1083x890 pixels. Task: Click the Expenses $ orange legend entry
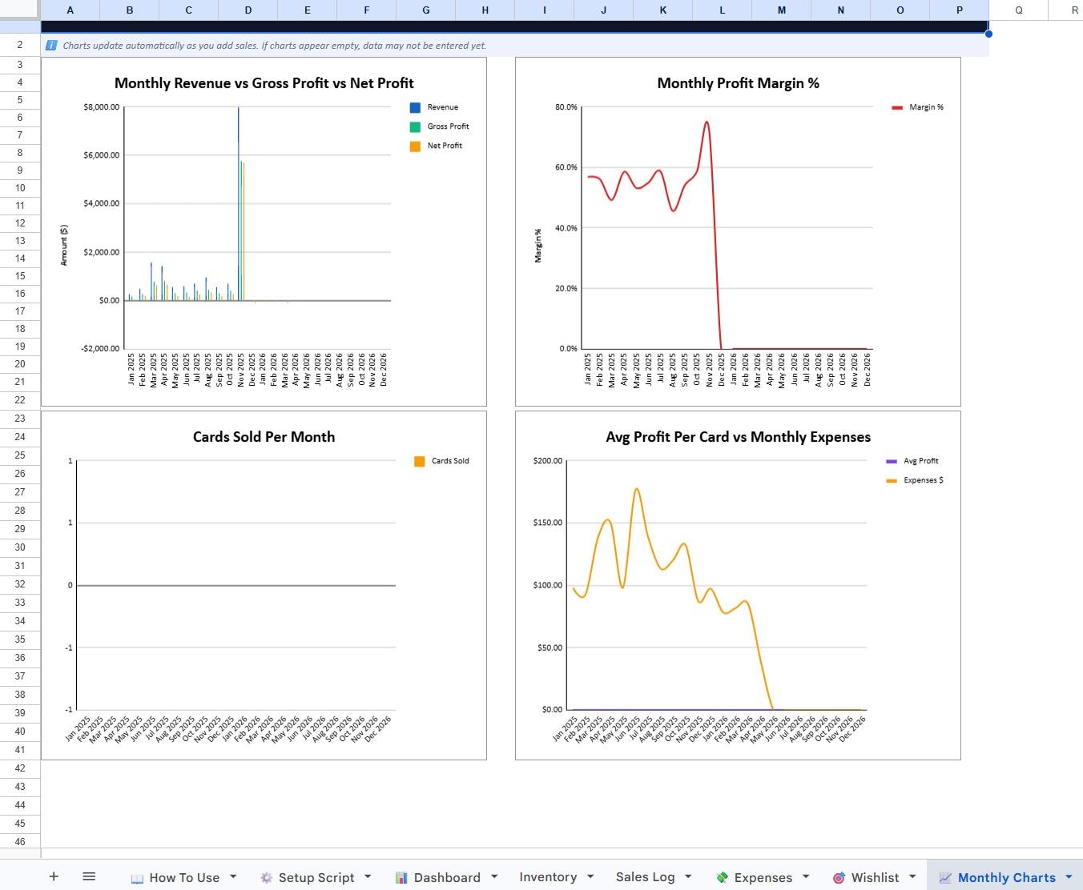[x=915, y=480]
